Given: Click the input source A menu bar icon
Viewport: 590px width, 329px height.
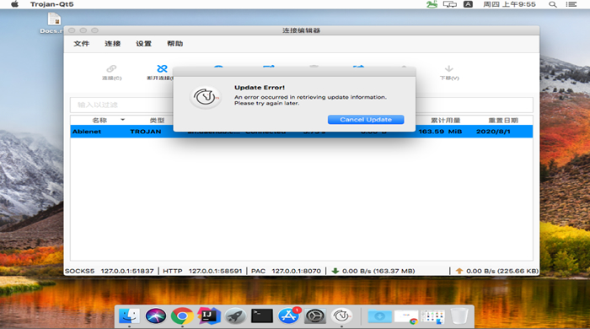Looking at the screenshot, I should 468,4.
